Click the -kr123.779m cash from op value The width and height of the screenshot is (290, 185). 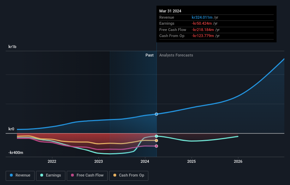[x=203, y=36]
